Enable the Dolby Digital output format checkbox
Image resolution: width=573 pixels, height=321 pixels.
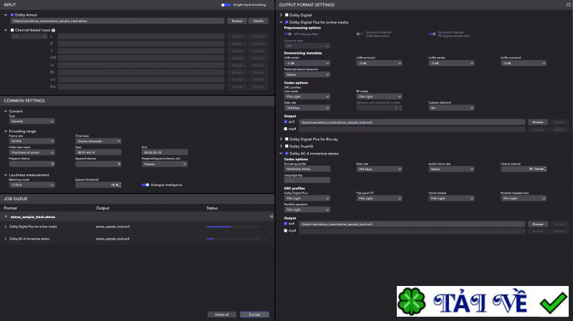coord(286,15)
